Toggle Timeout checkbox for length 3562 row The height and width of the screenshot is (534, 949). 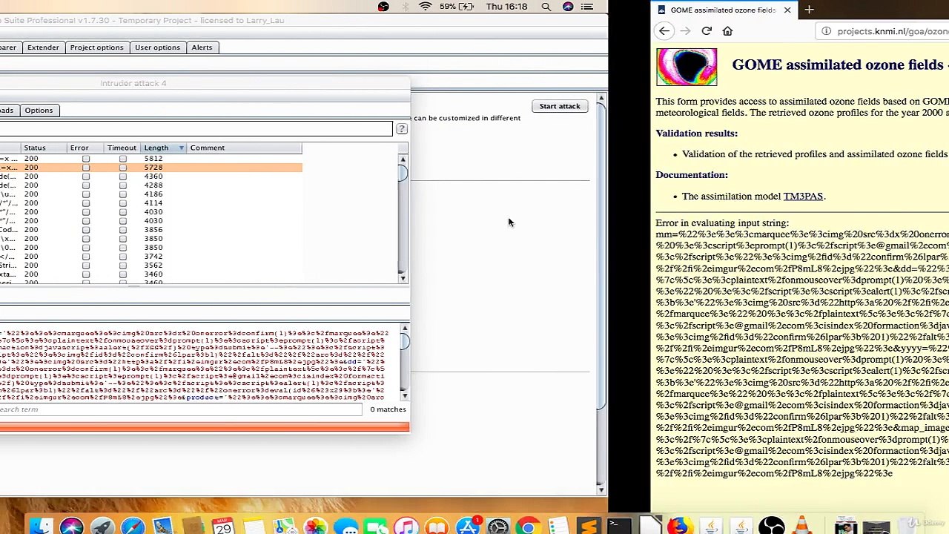tap(123, 266)
